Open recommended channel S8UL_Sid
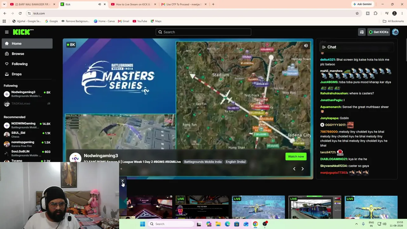 pyautogui.click(x=27, y=135)
